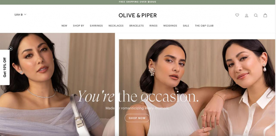
Task: Open the Get 10% Off side tab
Action: 5,67
